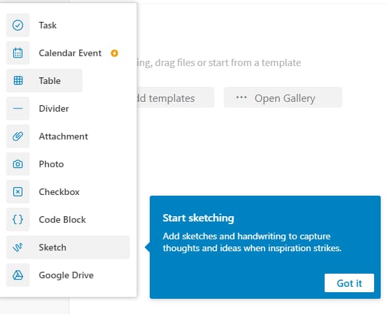Open the three-dot icon beside Open Gallery
The image size is (386, 314).
241,97
